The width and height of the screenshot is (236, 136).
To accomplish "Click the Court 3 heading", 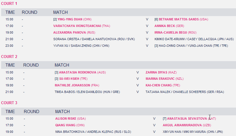I will pos(9,103).
